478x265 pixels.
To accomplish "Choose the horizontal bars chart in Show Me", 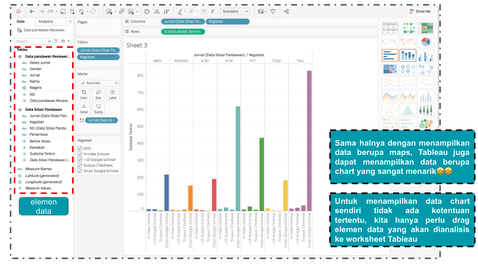I will [x=390, y=56].
